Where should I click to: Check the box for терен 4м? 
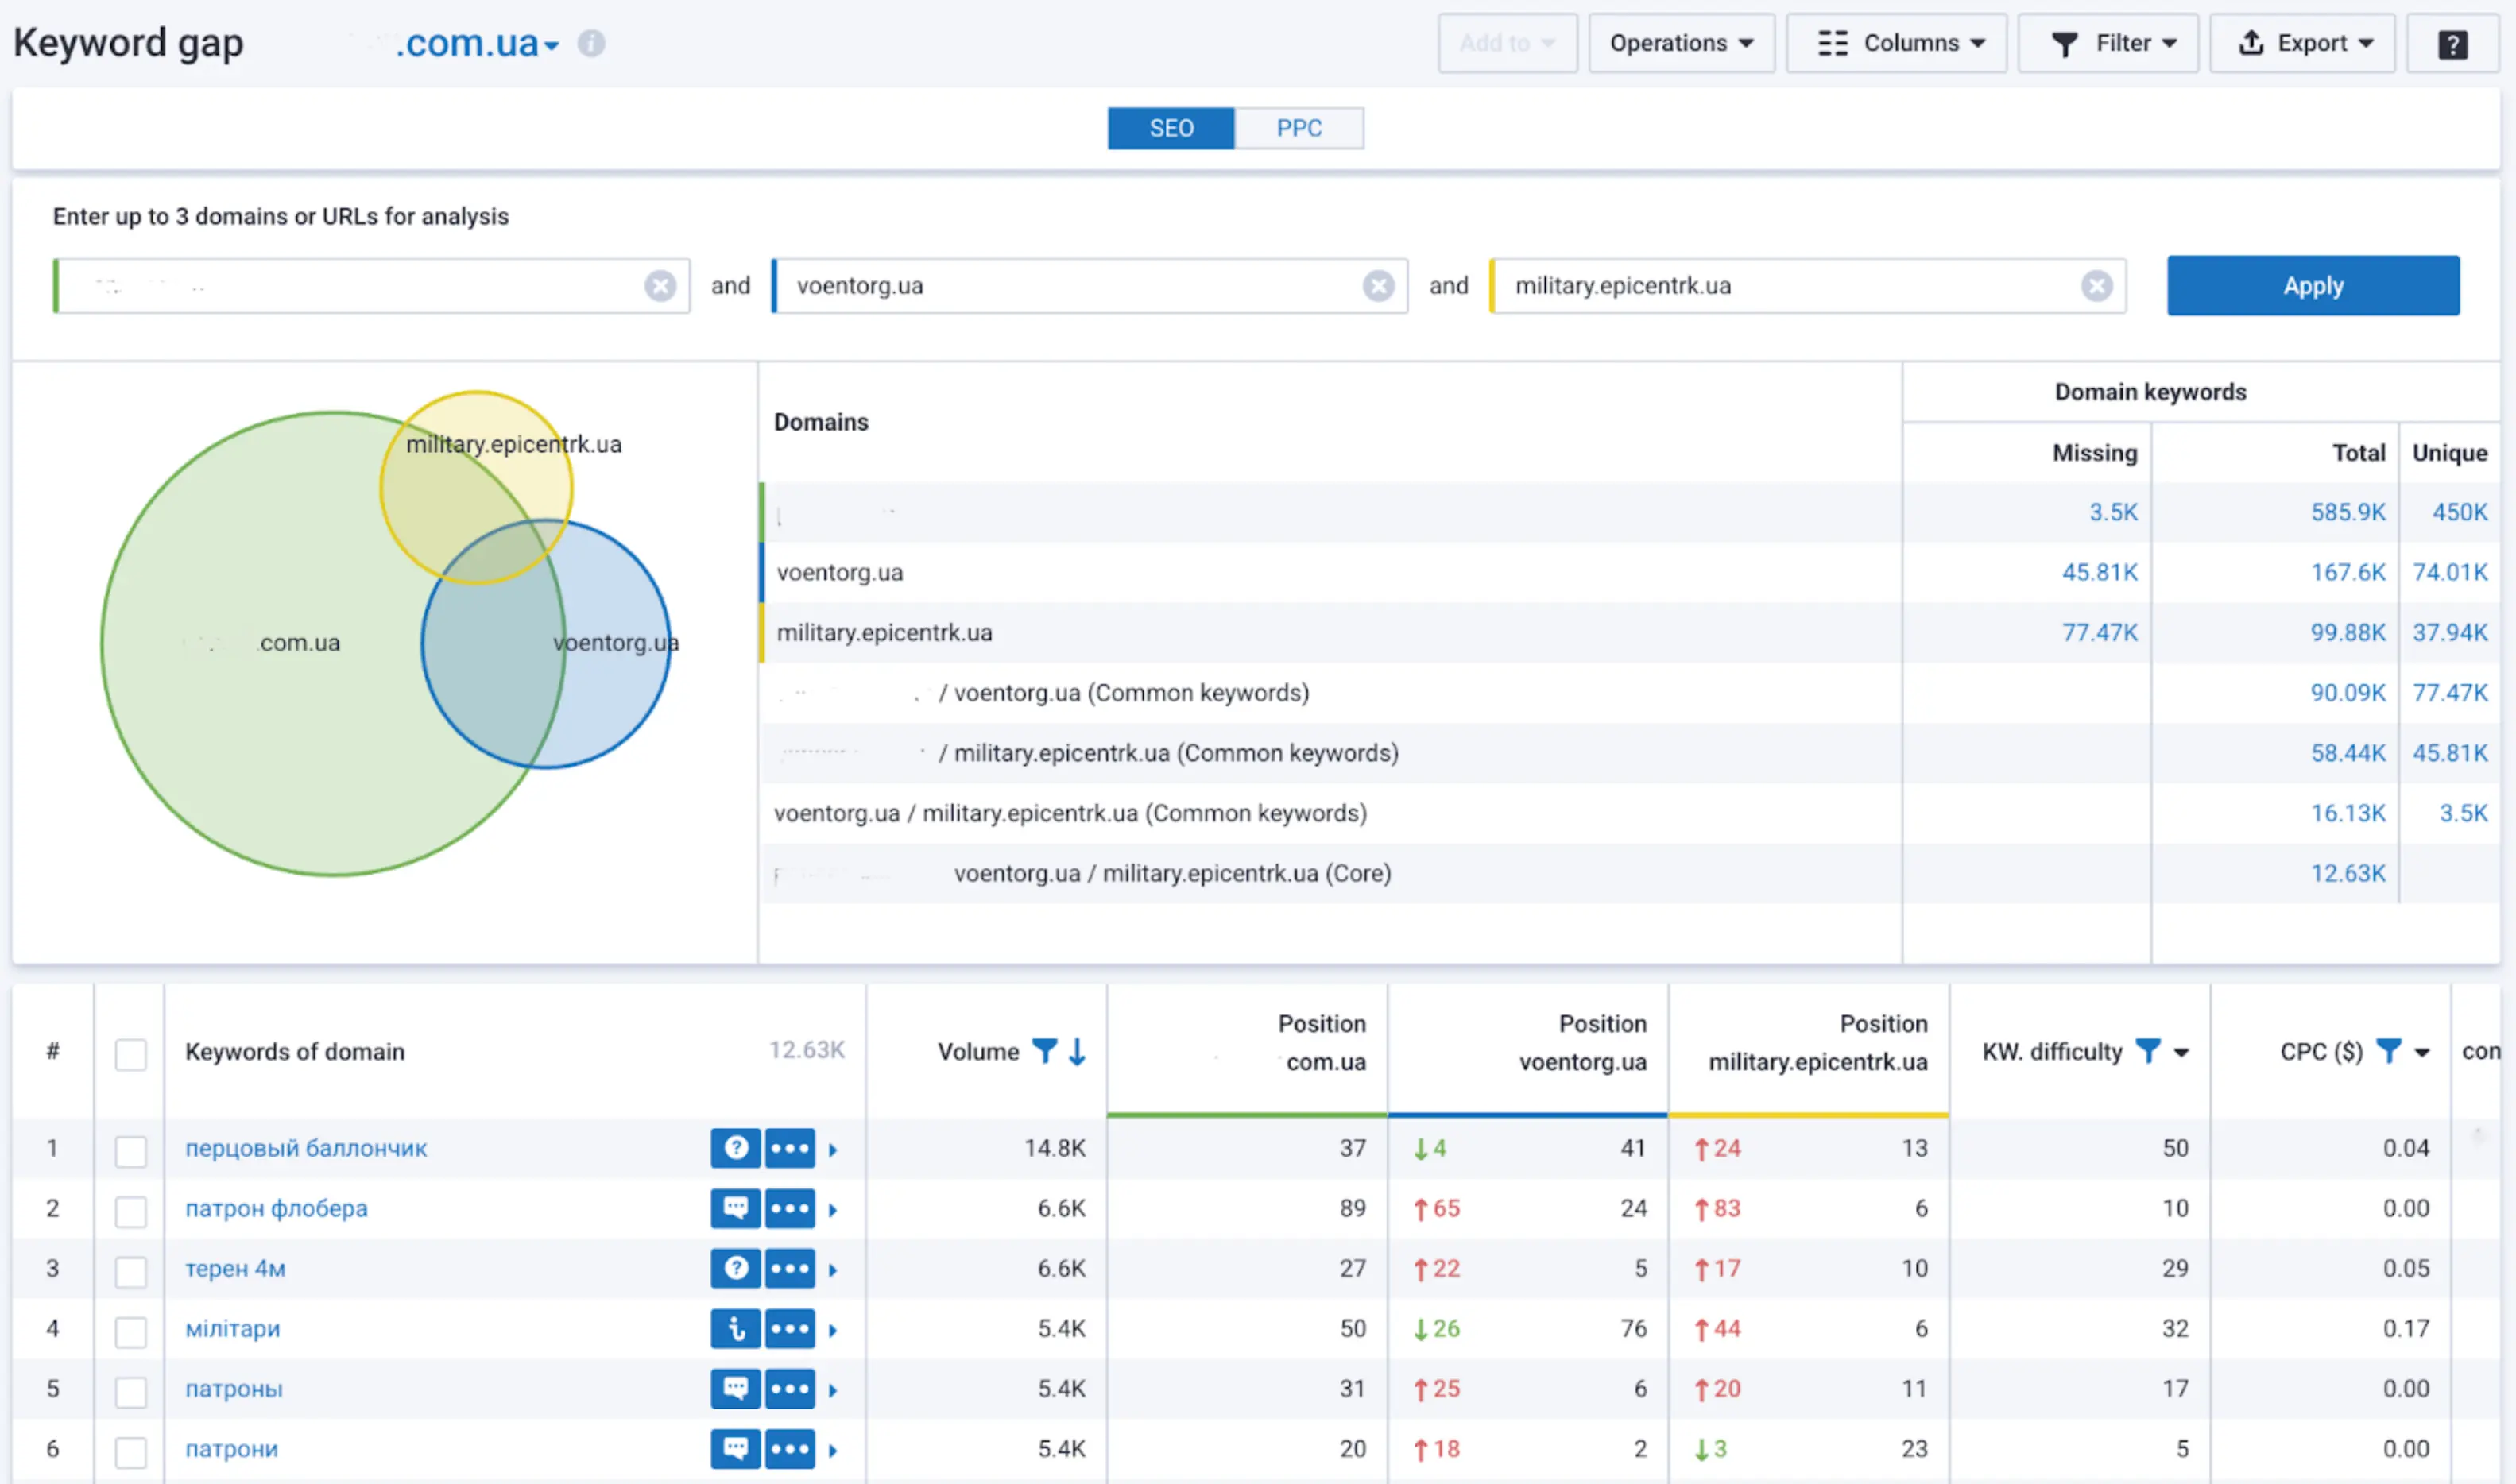coord(131,1271)
